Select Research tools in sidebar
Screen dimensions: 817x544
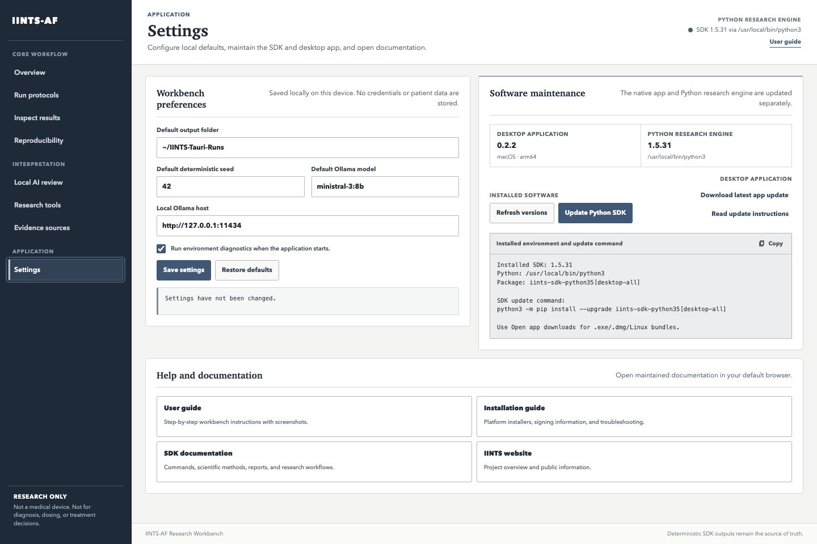pyautogui.click(x=66, y=205)
